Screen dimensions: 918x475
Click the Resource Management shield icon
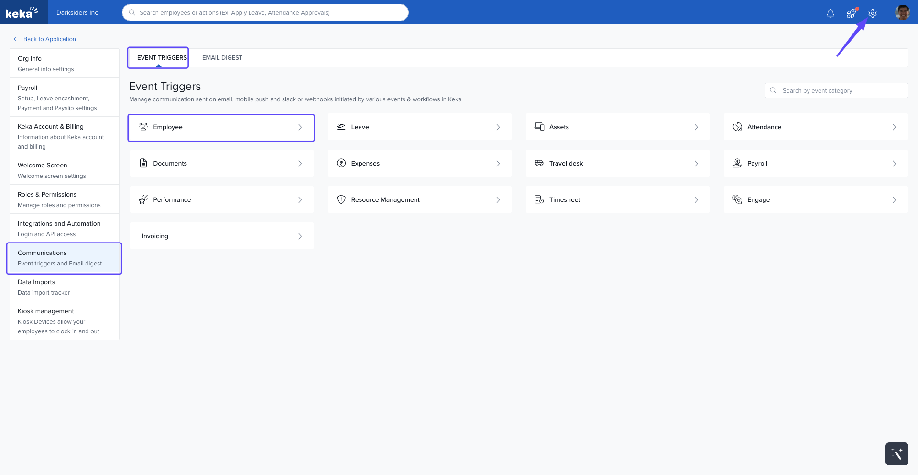click(x=341, y=199)
